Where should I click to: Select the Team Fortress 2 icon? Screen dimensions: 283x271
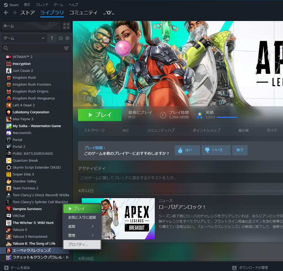coord(9,188)
